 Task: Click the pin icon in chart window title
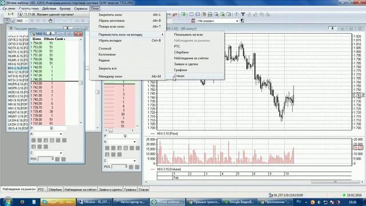[332, 29]
